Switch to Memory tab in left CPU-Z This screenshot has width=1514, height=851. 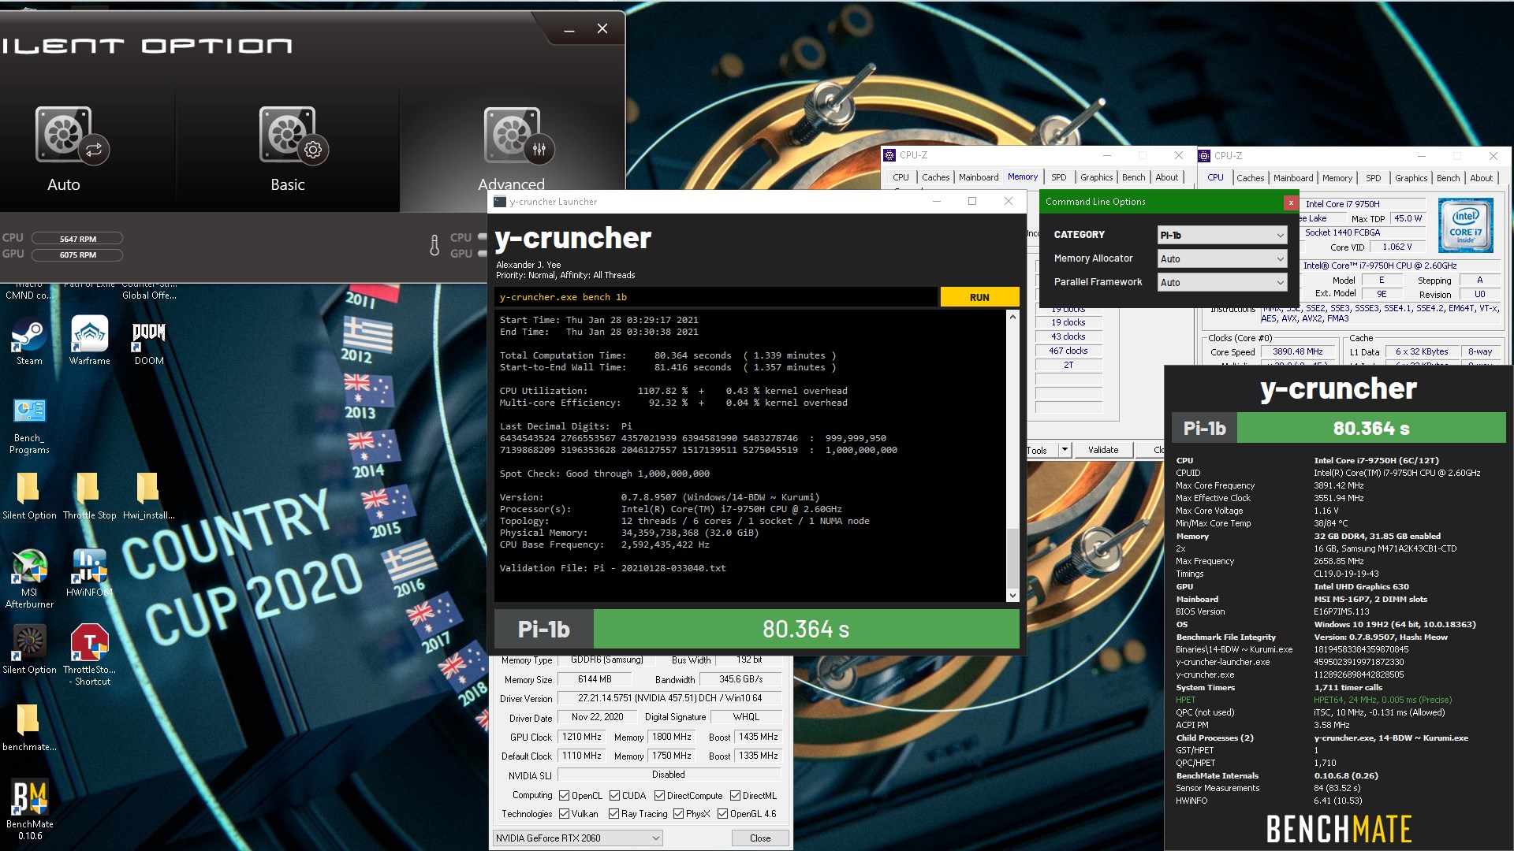click(x=1023, y=177)
